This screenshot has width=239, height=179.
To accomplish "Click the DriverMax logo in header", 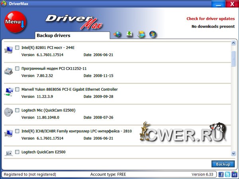I will point(74,22).
